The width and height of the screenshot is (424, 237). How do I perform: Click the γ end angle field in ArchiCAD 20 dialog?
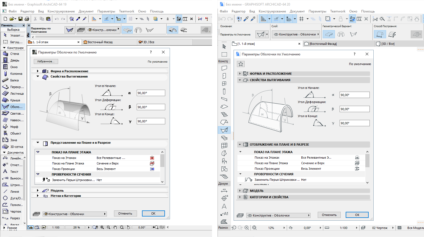[355, 123]
